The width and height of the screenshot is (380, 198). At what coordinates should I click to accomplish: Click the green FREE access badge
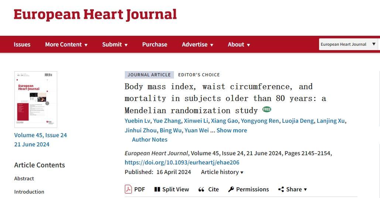pos(267,110)
